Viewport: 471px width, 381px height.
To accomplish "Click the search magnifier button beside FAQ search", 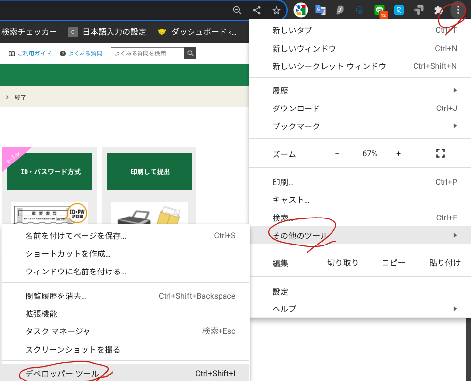I will [190, 53].
